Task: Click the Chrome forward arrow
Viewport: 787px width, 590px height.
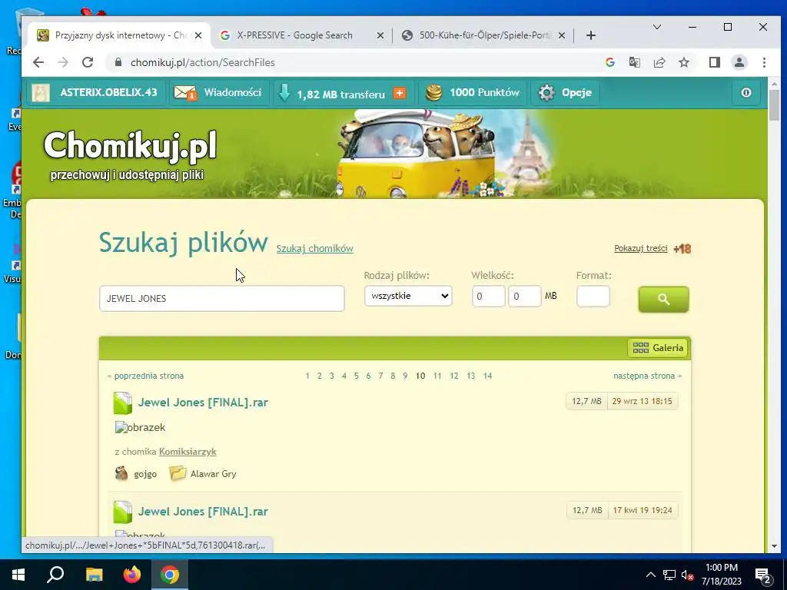Action: point(63,62)
